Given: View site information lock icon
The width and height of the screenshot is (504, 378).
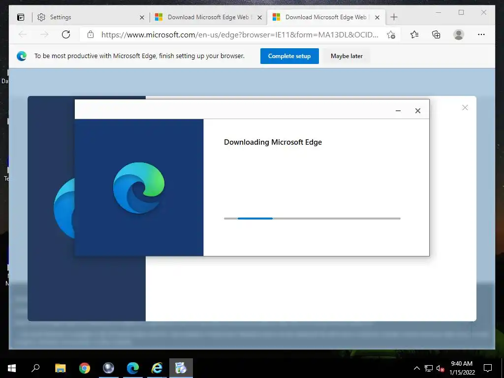Looking at the screenshot, I should click(x=91, y=35).
